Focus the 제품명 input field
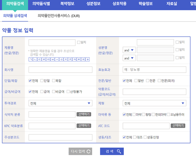The height and width of the screenshot is (158, 196). coord(52,42)
